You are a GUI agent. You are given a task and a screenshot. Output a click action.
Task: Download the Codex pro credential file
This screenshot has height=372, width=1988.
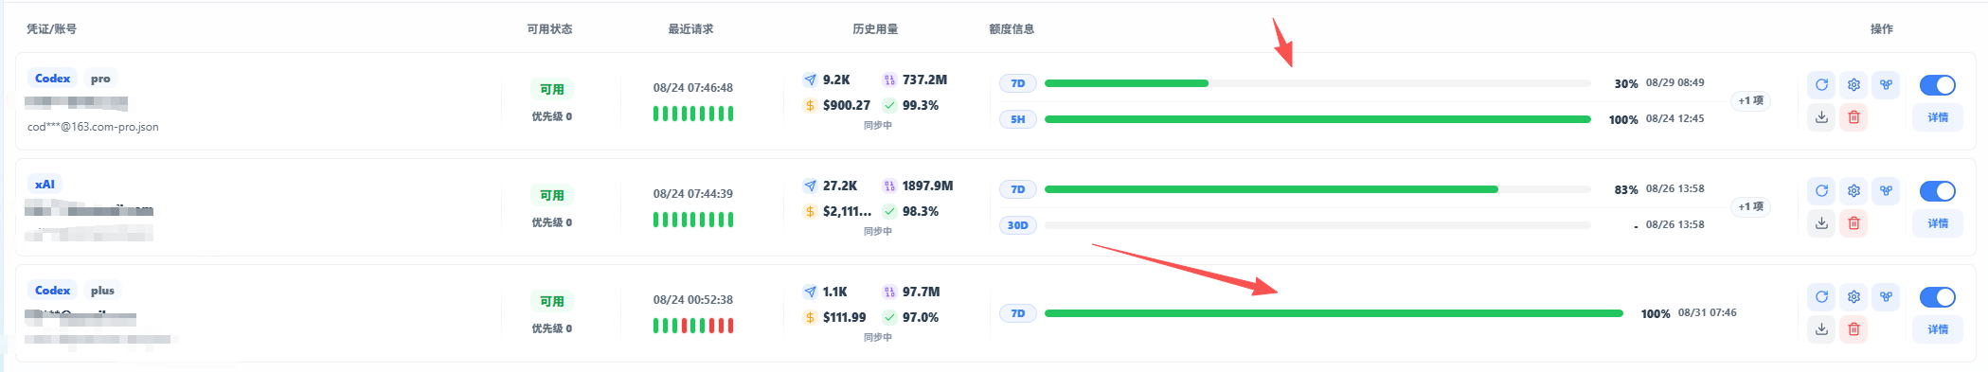click(1821, 117)
